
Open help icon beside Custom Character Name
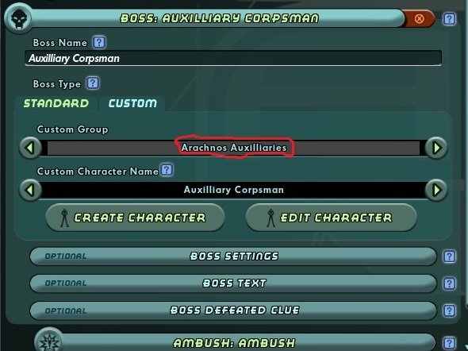tap(167, 170)
